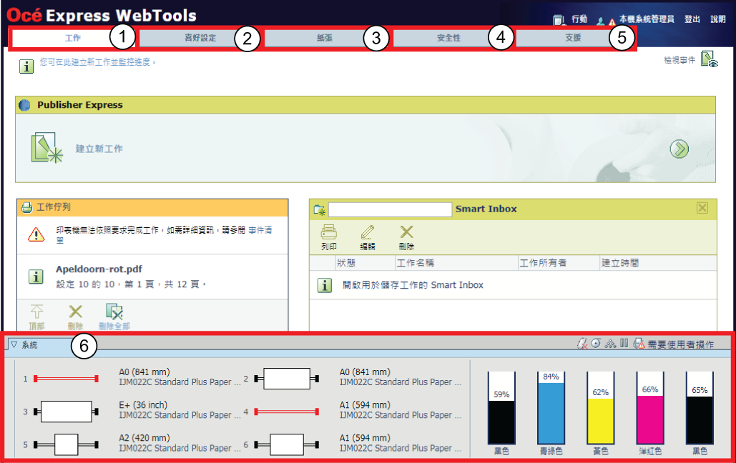The image size is (736, 463).
Task: Click the pen-with-red-X status icon
Action: 582,344
